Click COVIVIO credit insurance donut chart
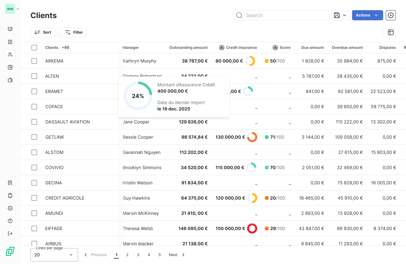This screenshot has width=406, height=264. click(x=251, y=168)
